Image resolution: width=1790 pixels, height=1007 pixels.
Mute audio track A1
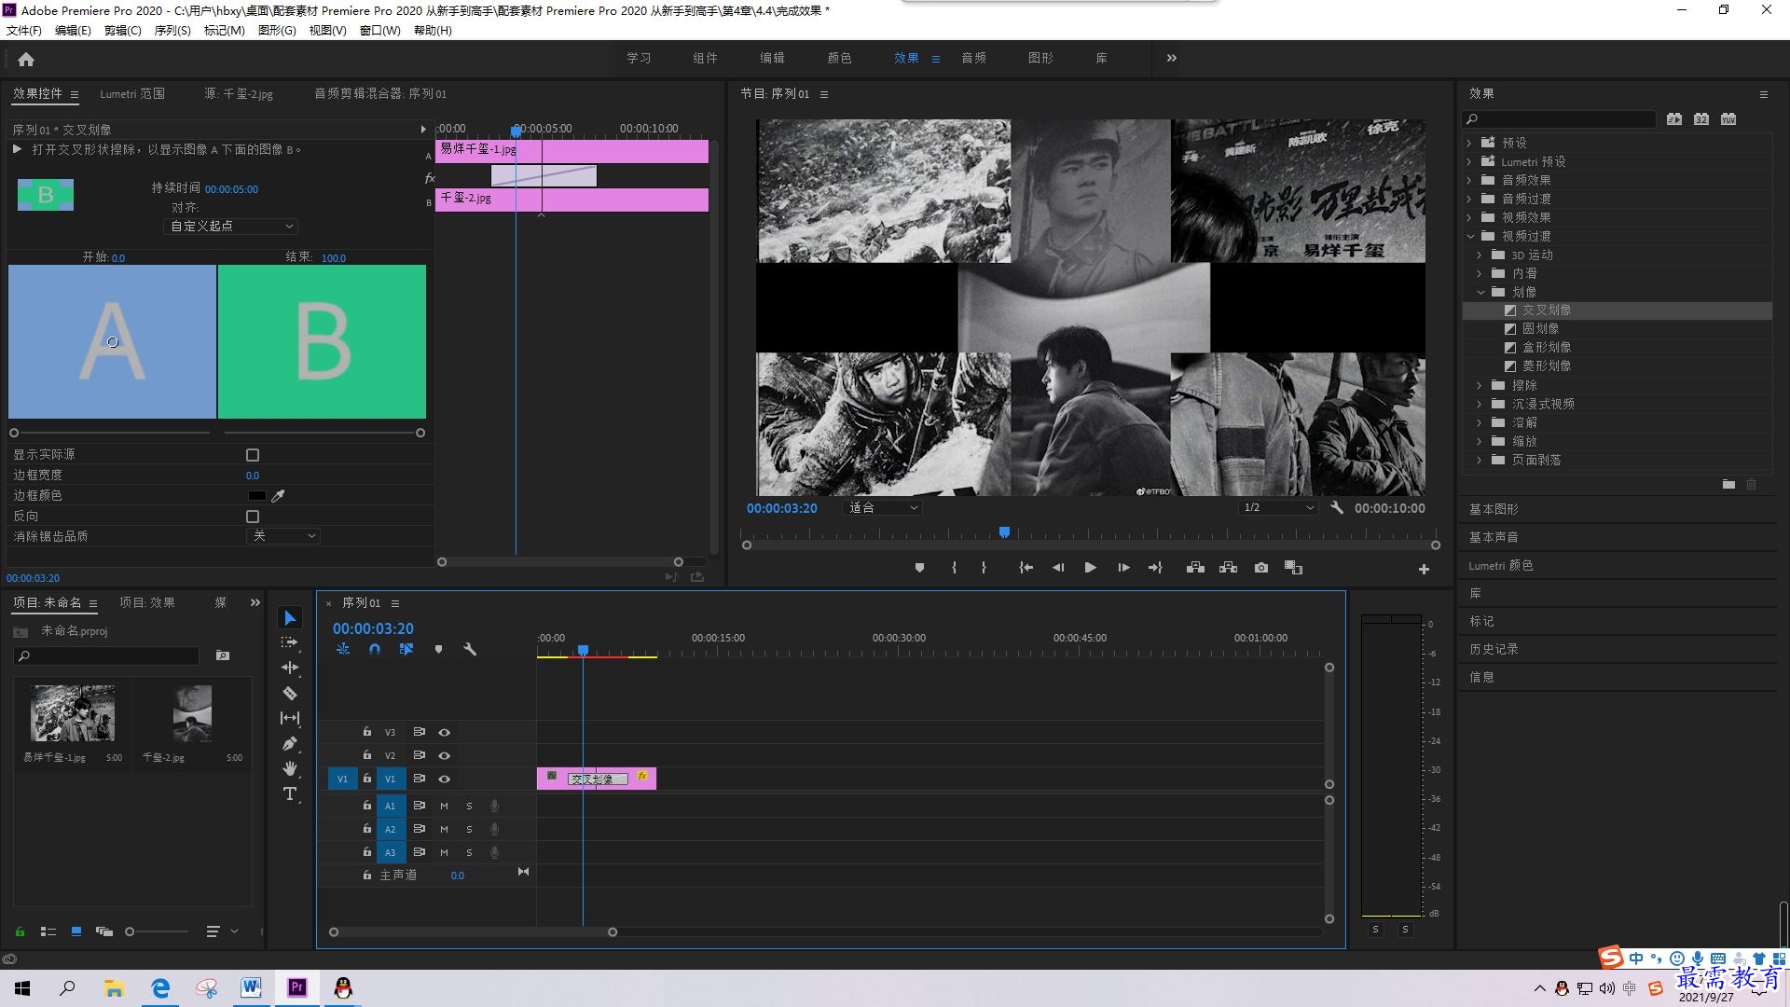445,807
